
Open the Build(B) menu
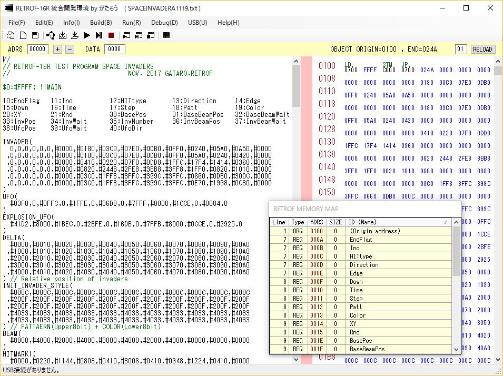click(x=101, y=23)
